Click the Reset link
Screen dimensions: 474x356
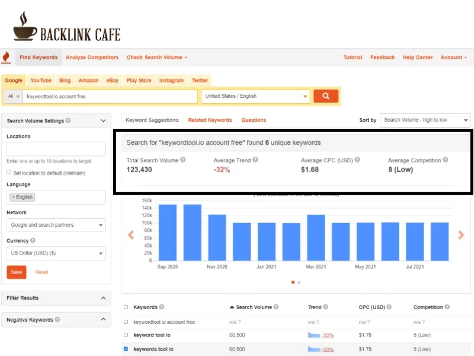(x=41, y=272)
